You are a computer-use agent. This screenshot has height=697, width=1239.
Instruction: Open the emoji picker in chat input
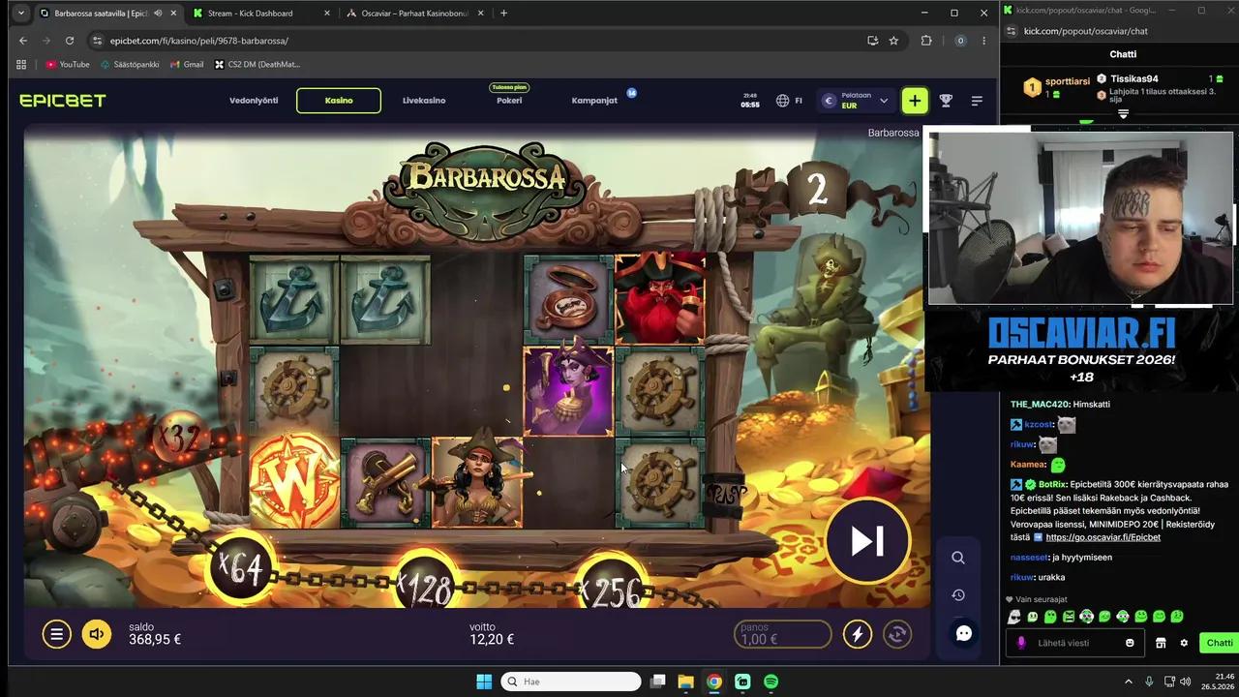1130,643
